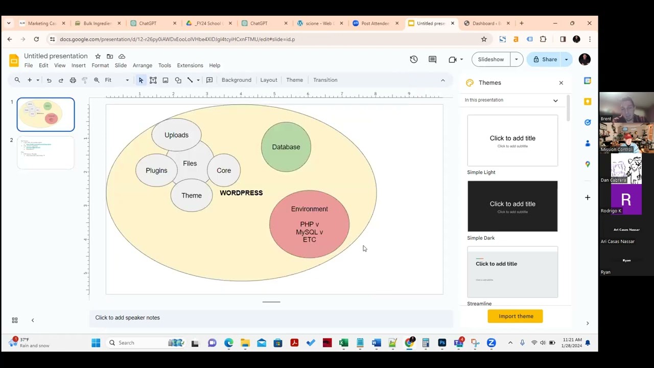Expand the Slideshow options arrow
Screen dimensions: 654x368
pyautogui.click(x=516, y=59)
